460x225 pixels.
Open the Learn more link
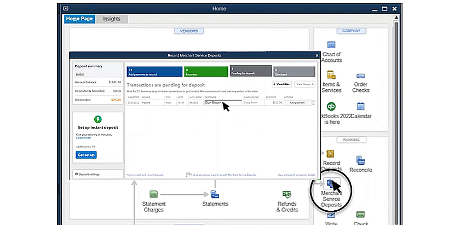click(x=83, y=138)
